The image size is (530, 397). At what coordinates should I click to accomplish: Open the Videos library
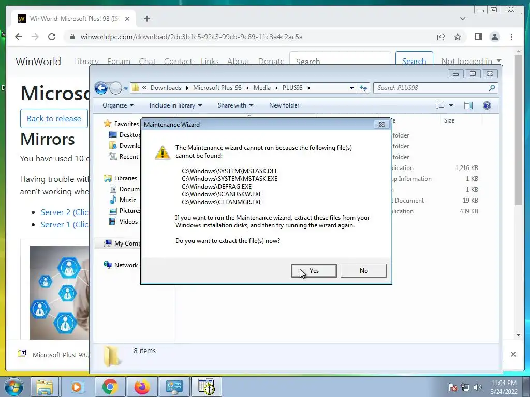(123, 221)
